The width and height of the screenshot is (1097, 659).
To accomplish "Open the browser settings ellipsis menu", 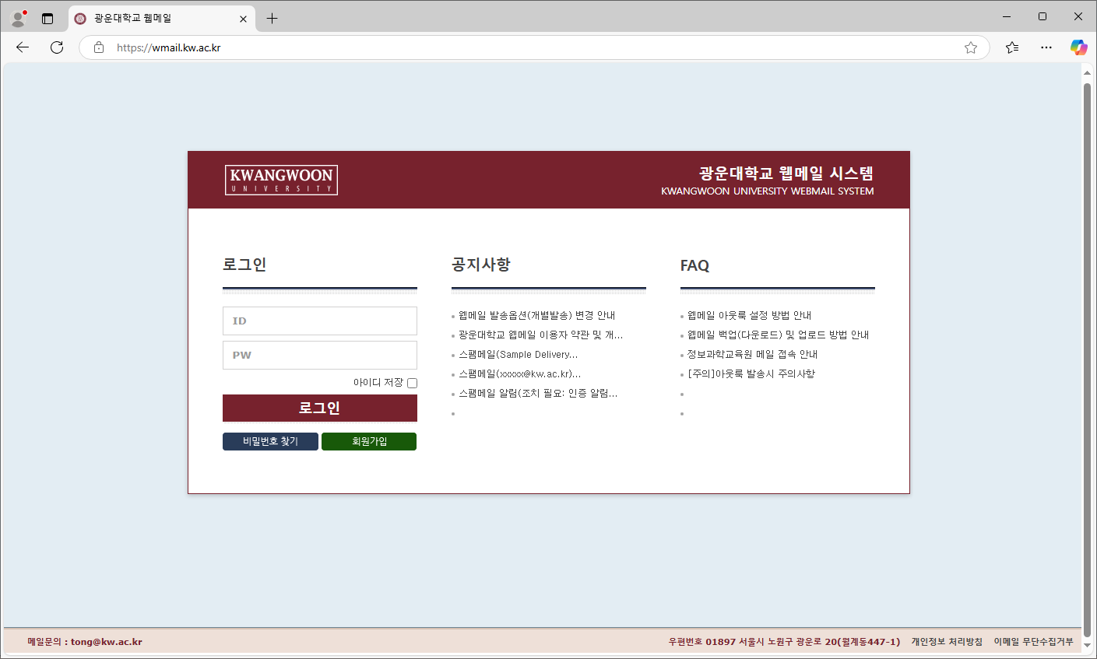I will [x=1046, y=47].
